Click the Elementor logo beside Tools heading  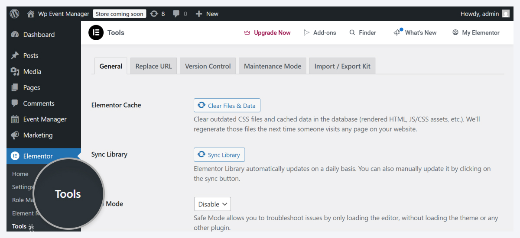96,32
